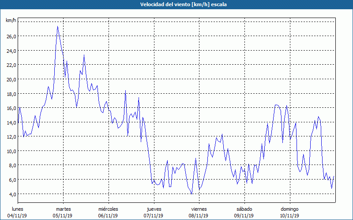This screenshot has height=220, width=353.
Task: Click the date 07/11/19
Action: (x=153, y=216)
